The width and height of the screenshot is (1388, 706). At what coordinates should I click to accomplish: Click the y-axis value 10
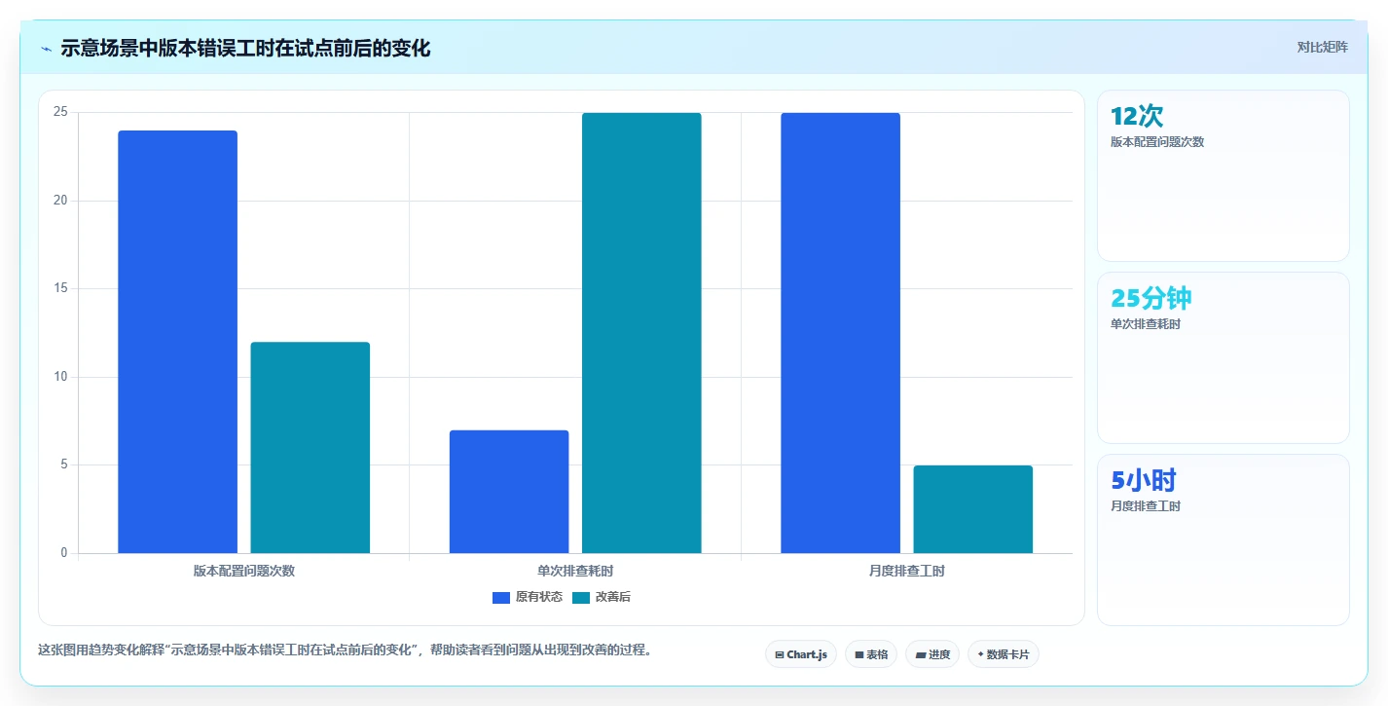coord(60,377)
